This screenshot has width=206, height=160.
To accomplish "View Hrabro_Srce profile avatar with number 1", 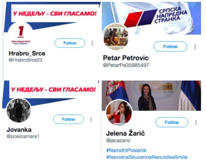I will coord(21,35).
